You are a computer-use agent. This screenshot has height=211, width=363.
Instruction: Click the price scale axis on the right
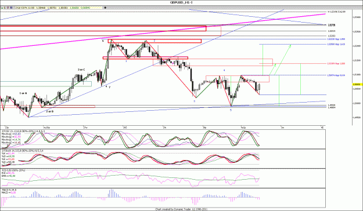(357, 67)
